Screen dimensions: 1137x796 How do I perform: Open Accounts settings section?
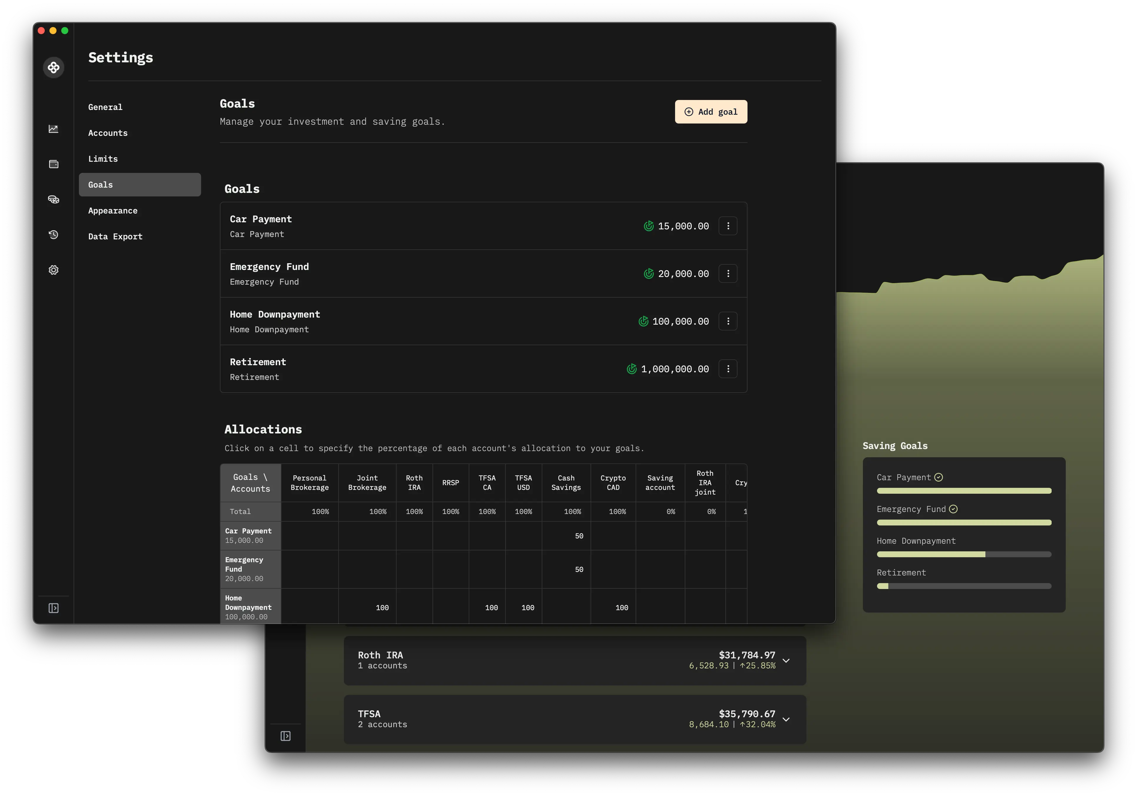click(140, 133)
